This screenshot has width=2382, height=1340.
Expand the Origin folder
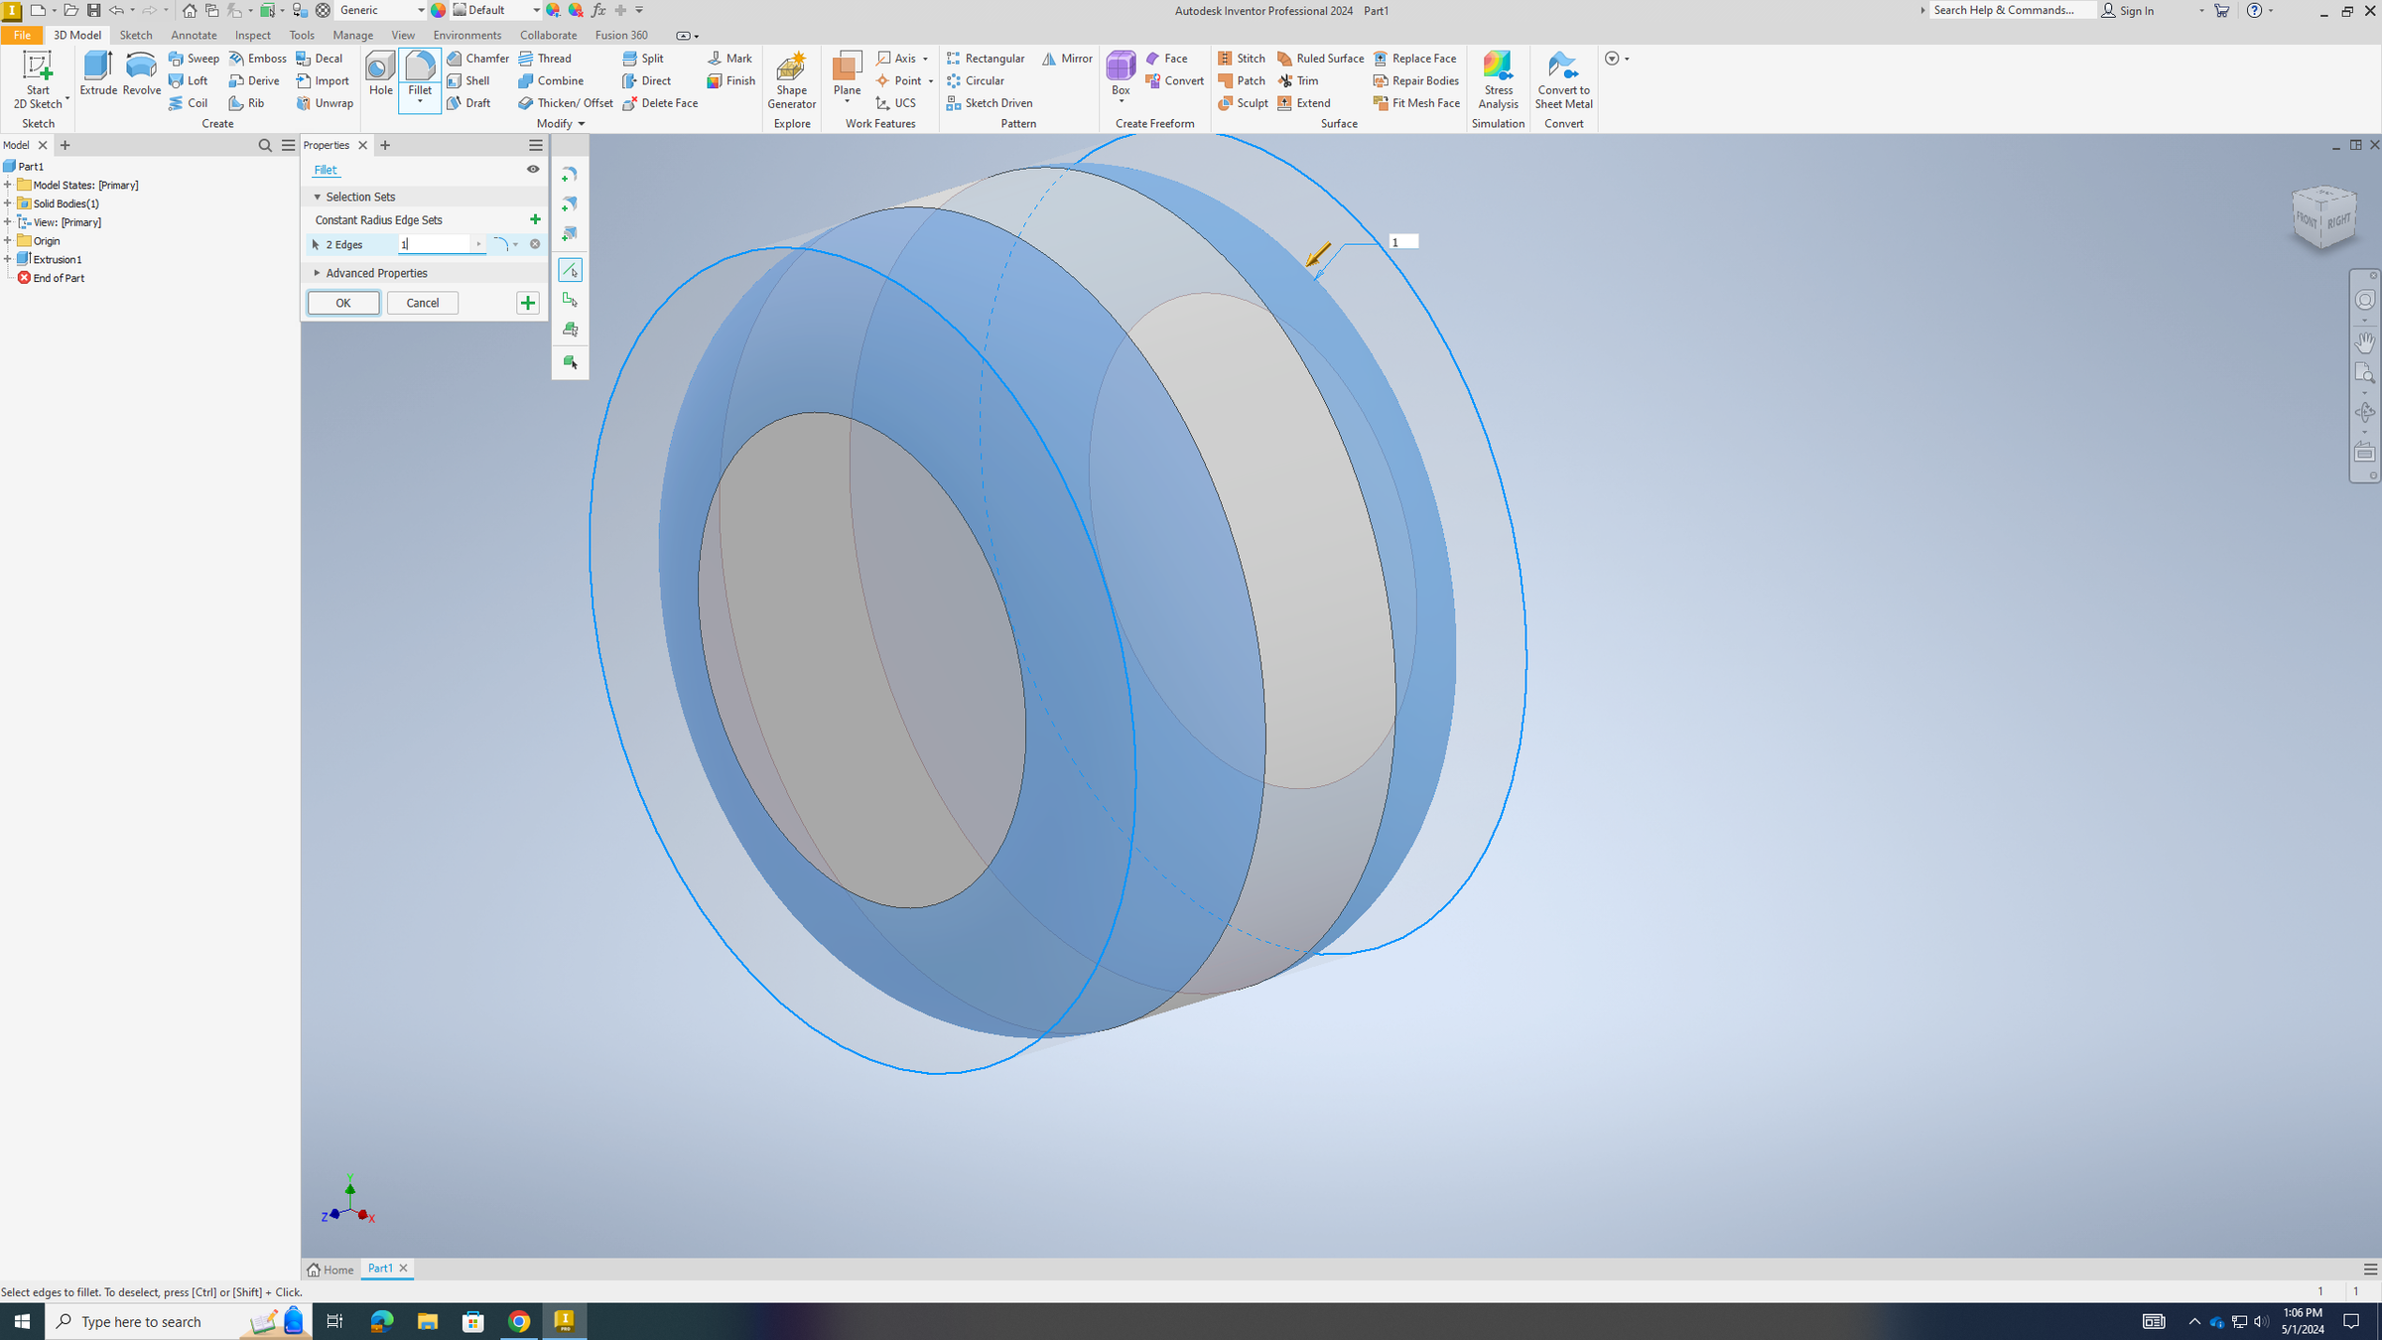pos(8,240)
